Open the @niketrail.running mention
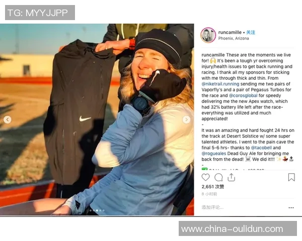The image size is (302, 241). pyautogui.click(x=220, y=84)
